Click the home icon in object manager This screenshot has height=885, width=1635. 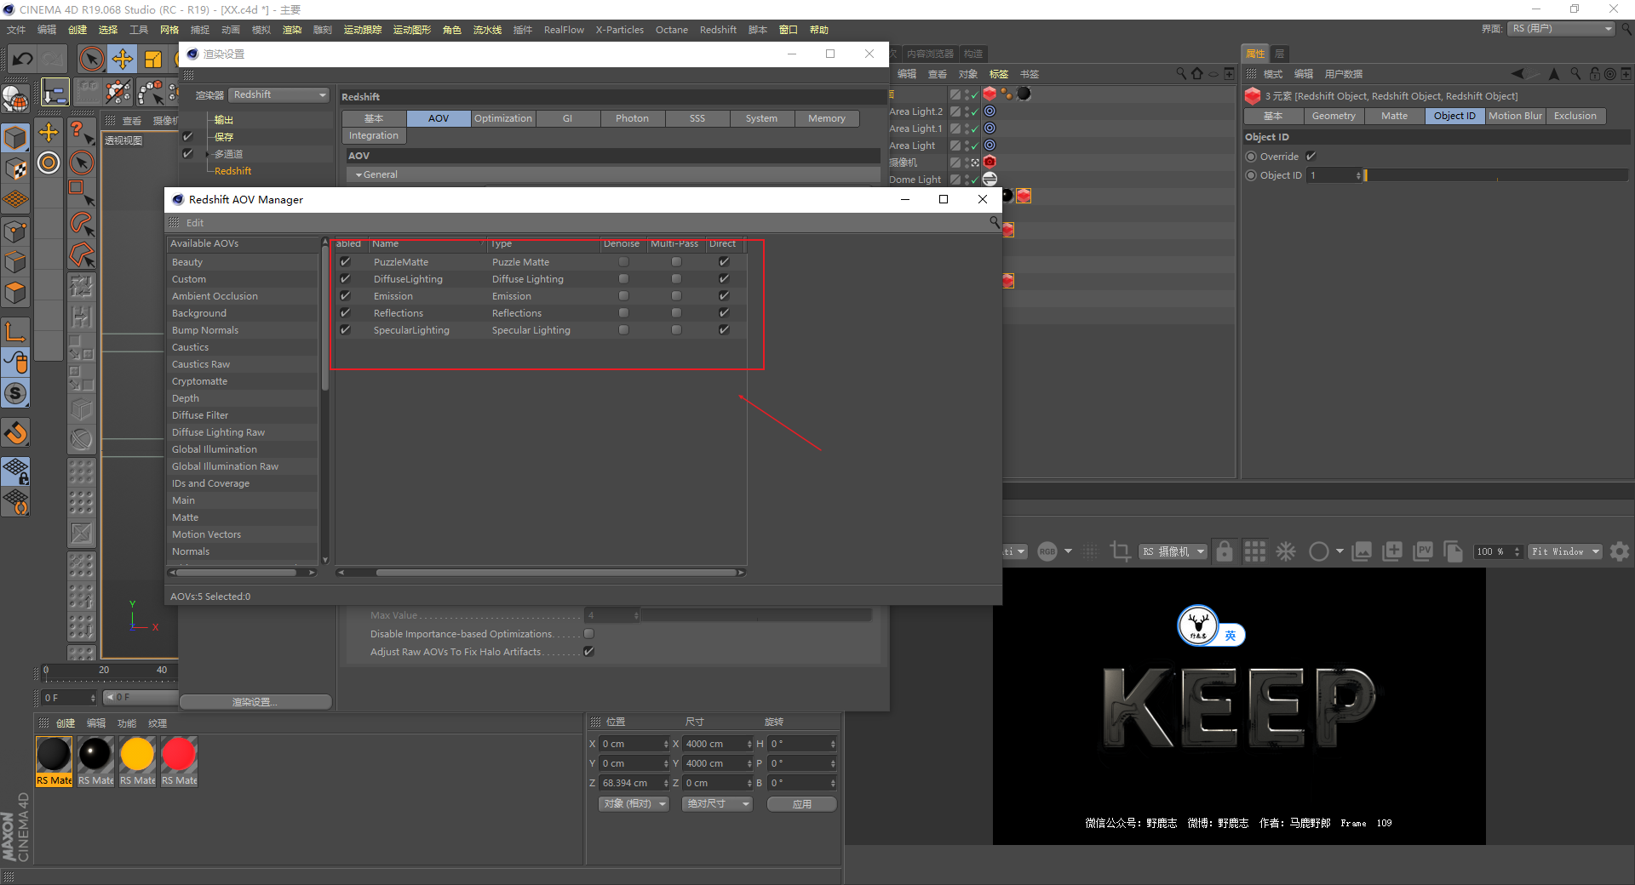[1197, 74]
